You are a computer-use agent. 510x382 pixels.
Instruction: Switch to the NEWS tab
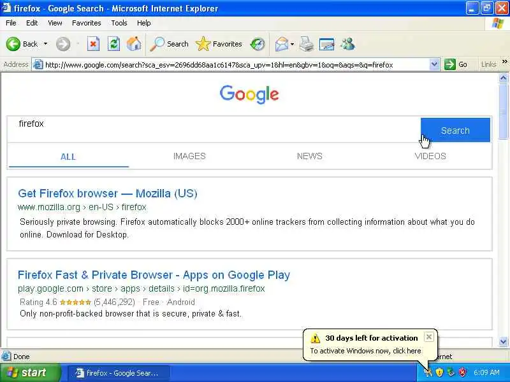click(309, 156)
